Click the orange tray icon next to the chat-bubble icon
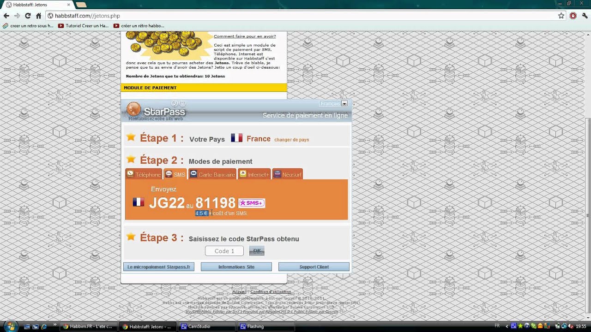This screenshot has width=591, height=332. pyautogui.click(x=540, y=326)
